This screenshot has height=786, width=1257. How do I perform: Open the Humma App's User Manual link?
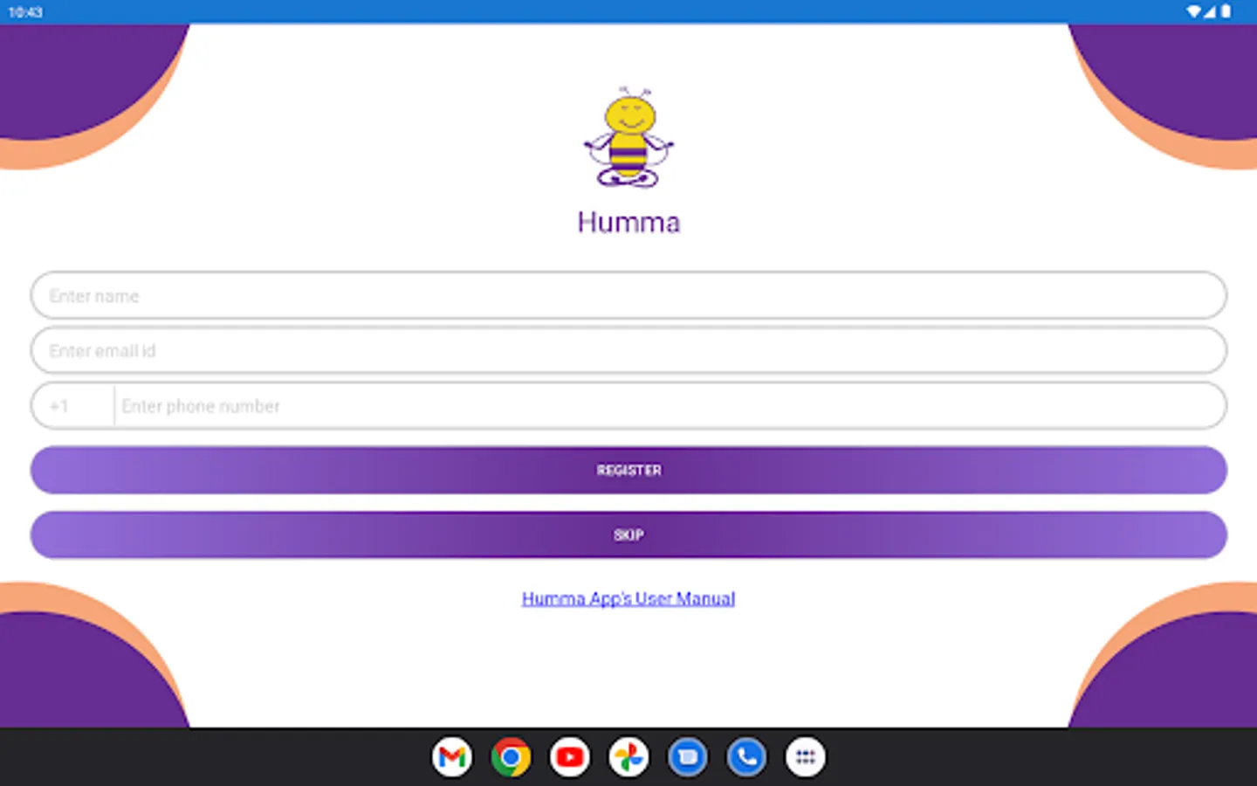[x=628, y=598]
